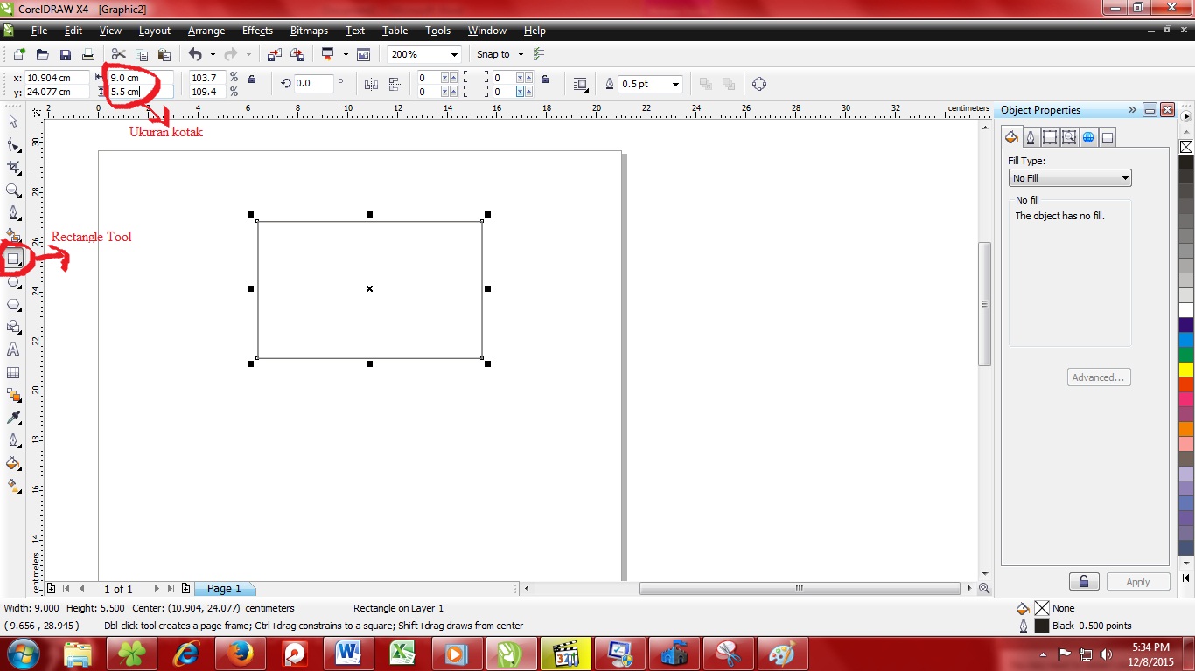This screenshot has height=671, width=1195.
Task: Click Wrap paragraph text icon
Action: point(579,84)
